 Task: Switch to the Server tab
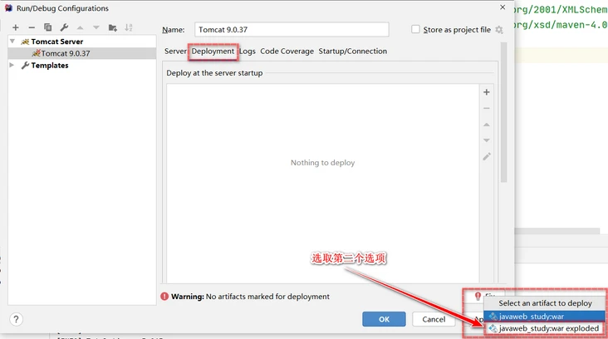175,52
